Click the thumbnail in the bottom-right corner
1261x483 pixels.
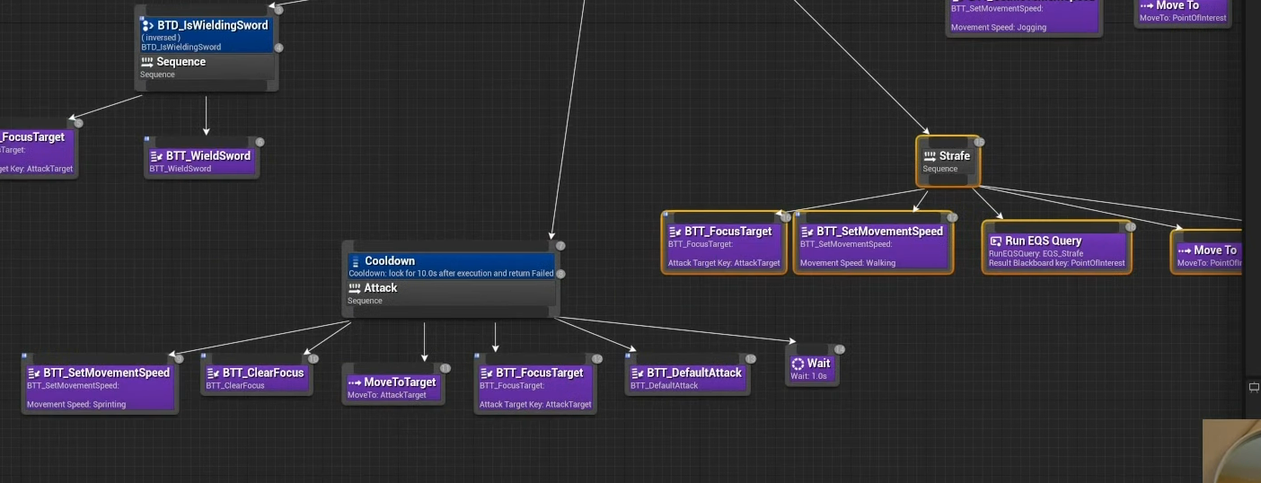[1230, 451]
